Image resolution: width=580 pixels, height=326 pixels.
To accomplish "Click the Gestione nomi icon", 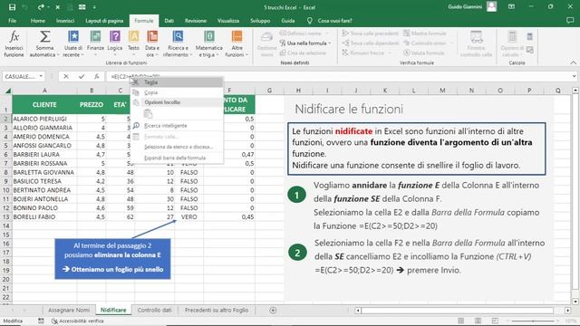I will pos(266,44).
